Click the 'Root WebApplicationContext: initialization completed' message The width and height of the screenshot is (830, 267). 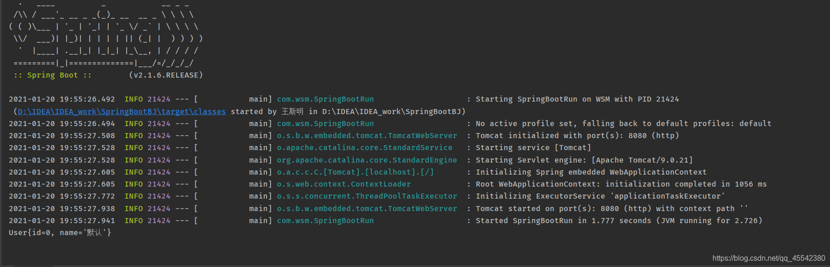621,184
